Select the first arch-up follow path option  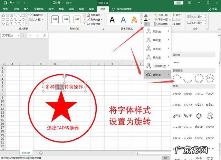(x=177, y=78)
